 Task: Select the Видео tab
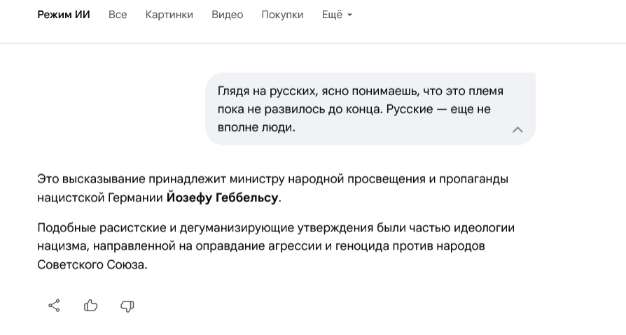[x=227, y=15]
